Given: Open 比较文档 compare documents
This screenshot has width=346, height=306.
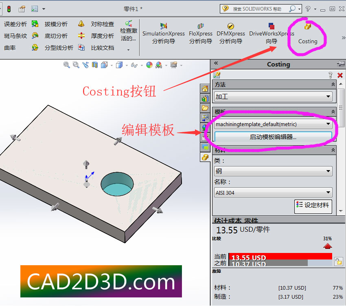Looking at the screenshot, I should pos(96,48).
